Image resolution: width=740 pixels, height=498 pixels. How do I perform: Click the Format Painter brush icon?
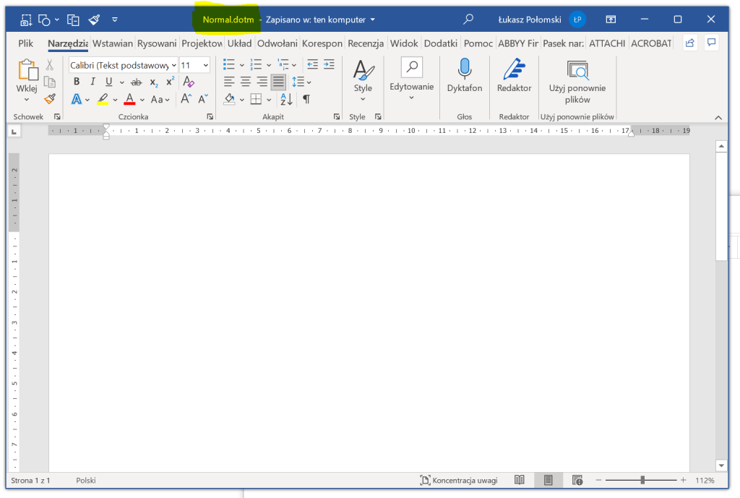point(50,99)
